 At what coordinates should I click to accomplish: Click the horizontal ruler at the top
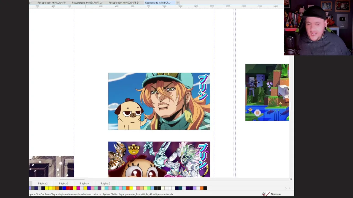pos(156,6)
